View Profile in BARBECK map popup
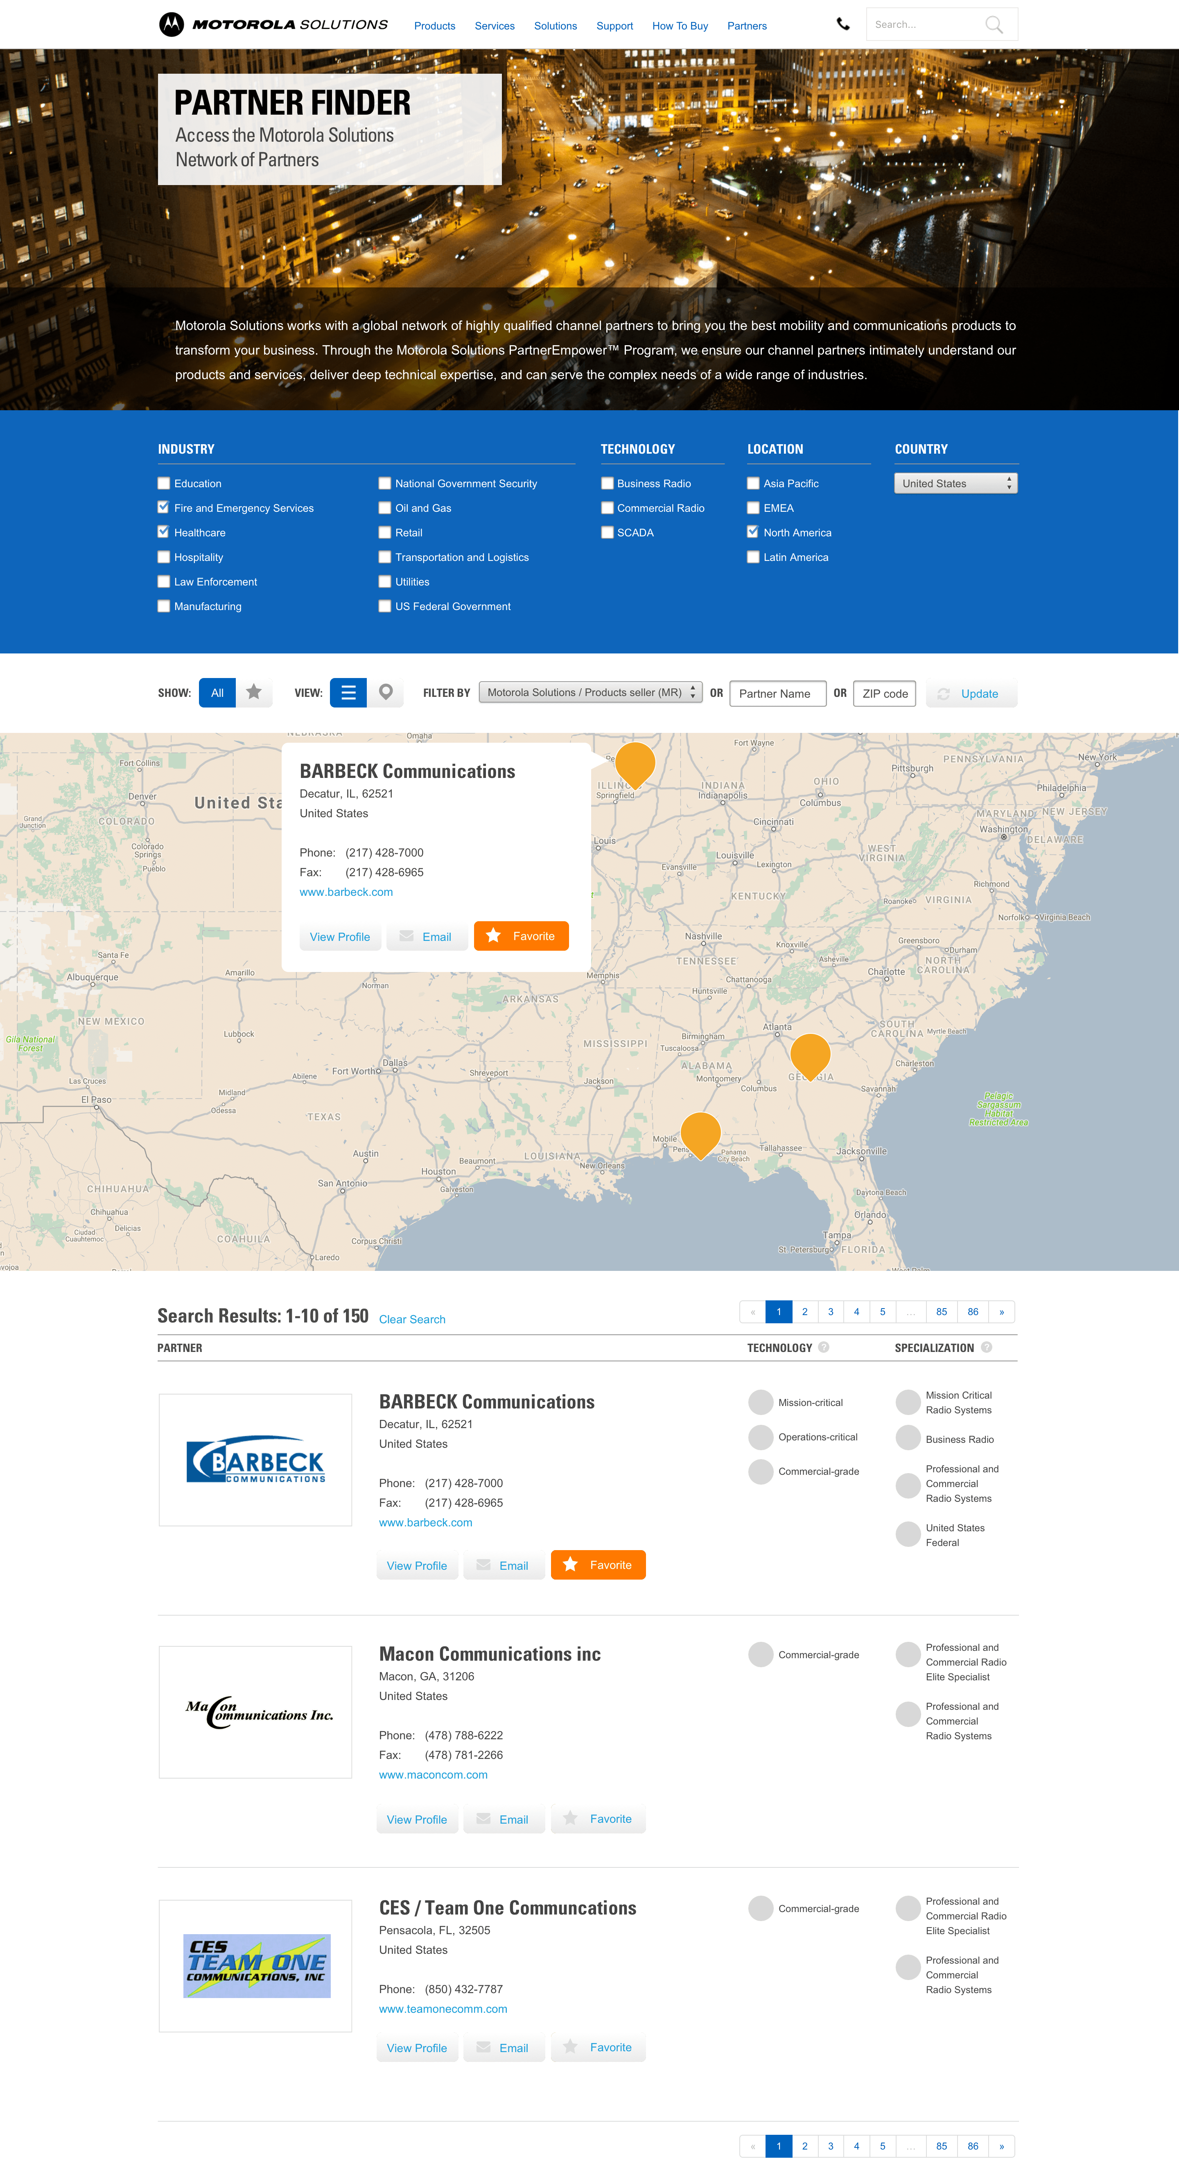Image resolution: width=1179 pixels, height=2170 pixels. [340, 937]
